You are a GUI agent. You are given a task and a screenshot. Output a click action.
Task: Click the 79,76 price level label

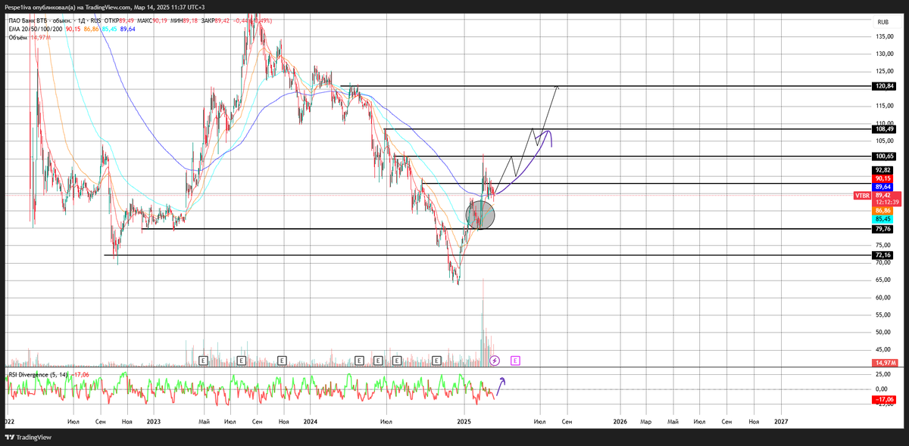pos(883,229)
